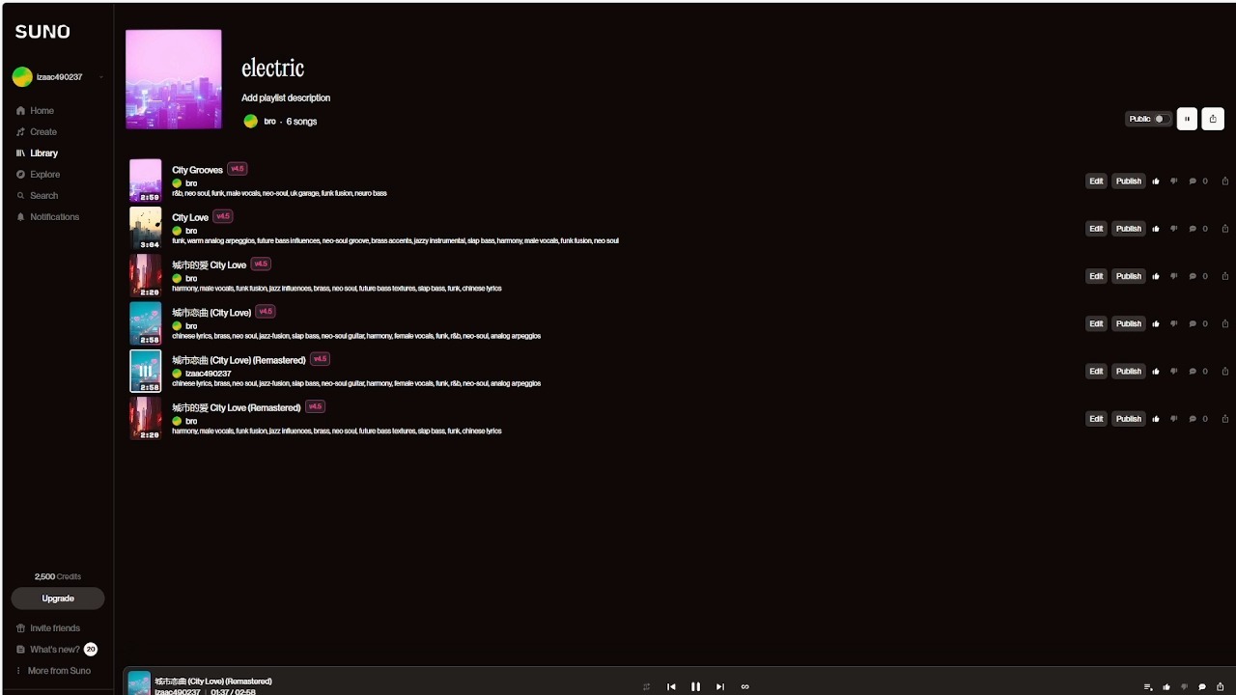The height and width of the screenshot is (695, 1236).
Task: Share the 城市恋曲 (City Love) (Remastered) song
Action: click(1225, 372)
